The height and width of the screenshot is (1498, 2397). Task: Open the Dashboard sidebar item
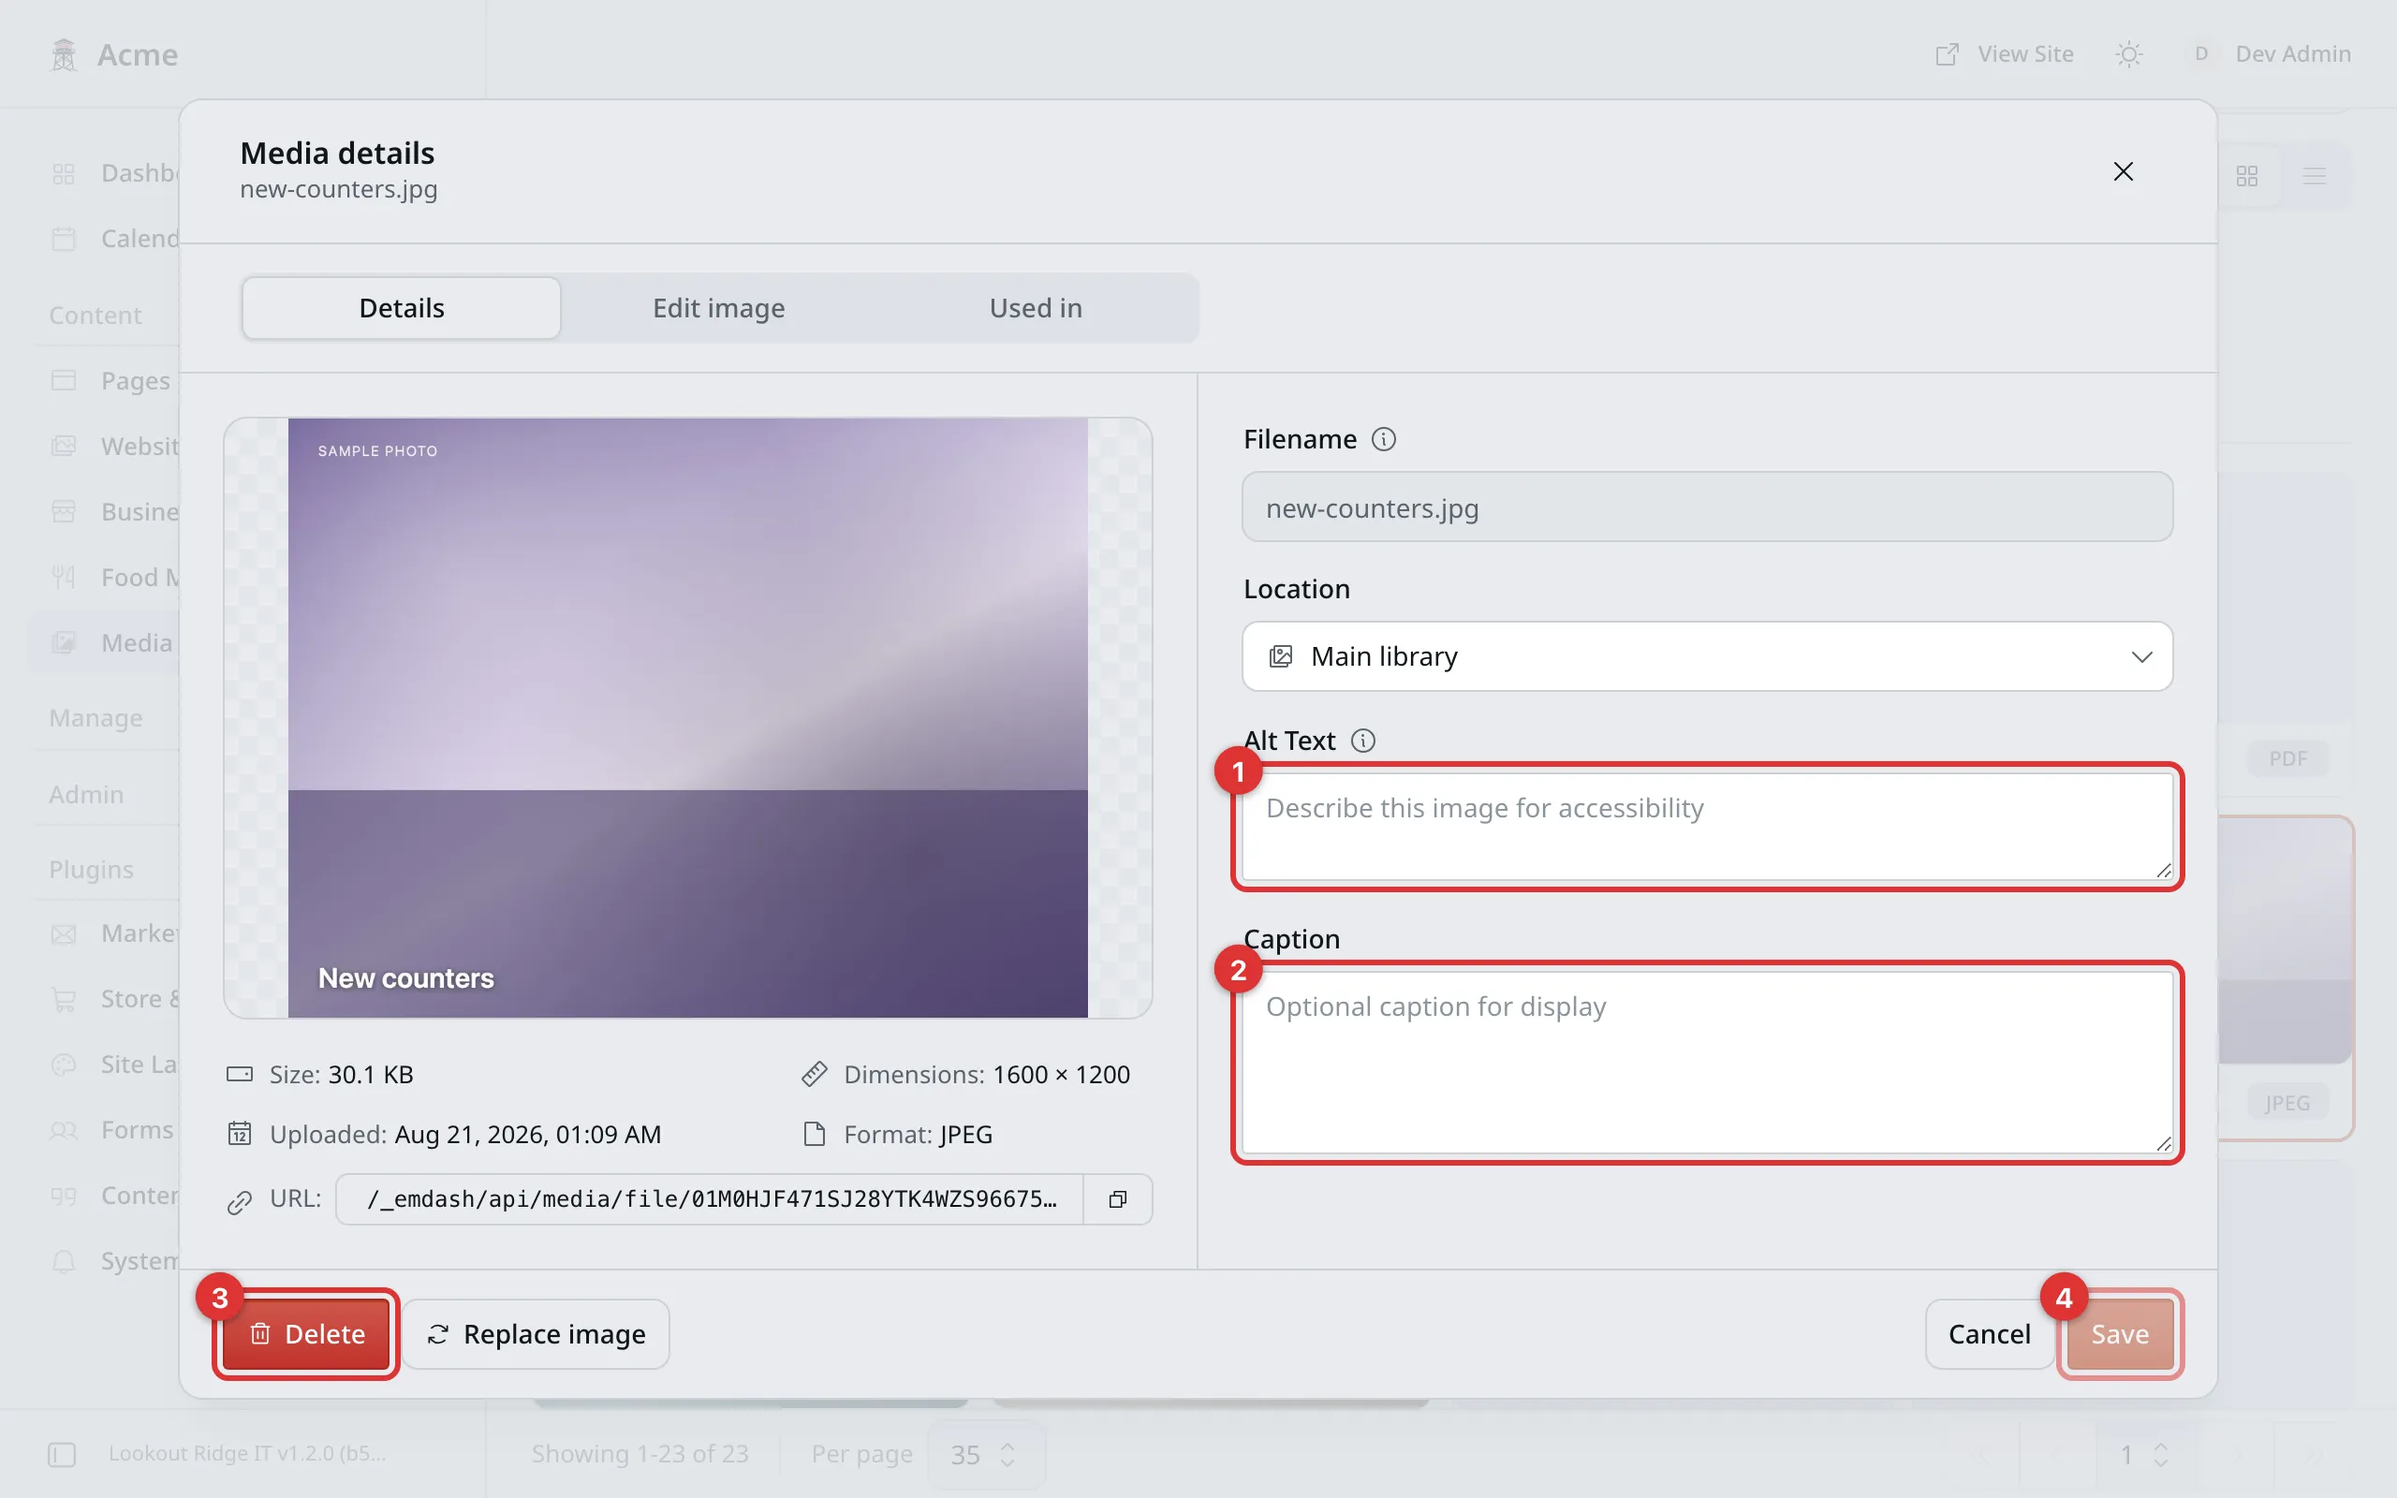point(105,173)
